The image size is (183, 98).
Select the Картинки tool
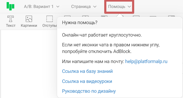click(x=29, y=21)
